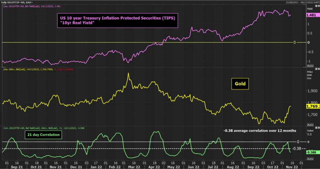Toggle Auto scale on the correlation Value axis

tap(310, 159)
